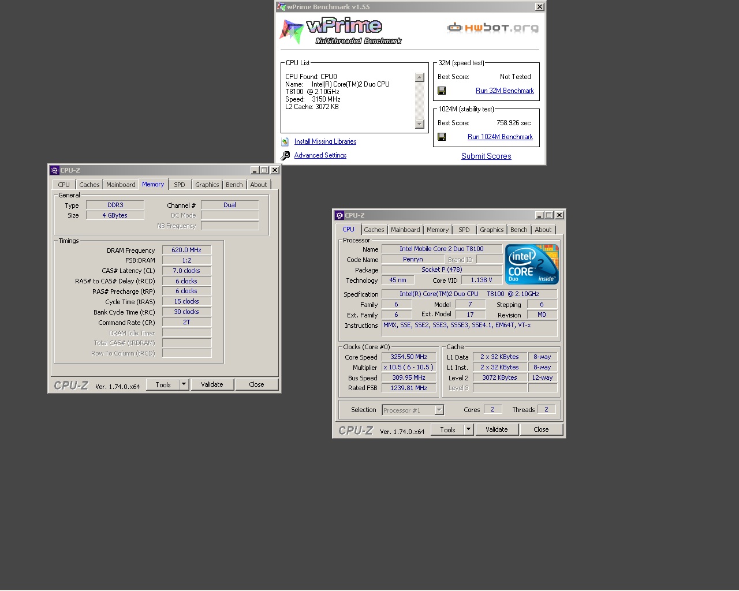Click the Multiplier x 10.5 field
The height and width of the screenshot is (591, 739).
(409, 367)
